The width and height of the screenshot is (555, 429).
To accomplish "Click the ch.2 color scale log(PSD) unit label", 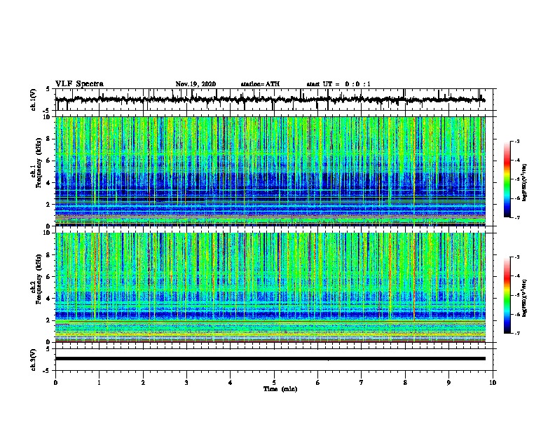I will [524, 298].
